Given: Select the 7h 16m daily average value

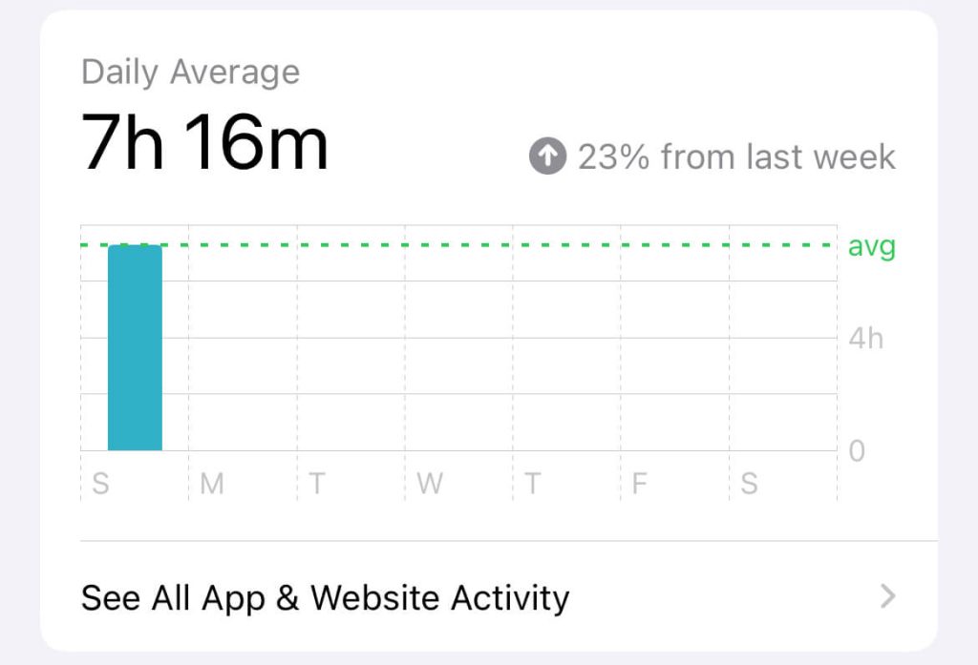Looking at the screenshot, I should tap(204, 143).
